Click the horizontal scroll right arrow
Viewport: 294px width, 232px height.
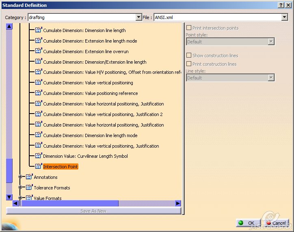178,203
